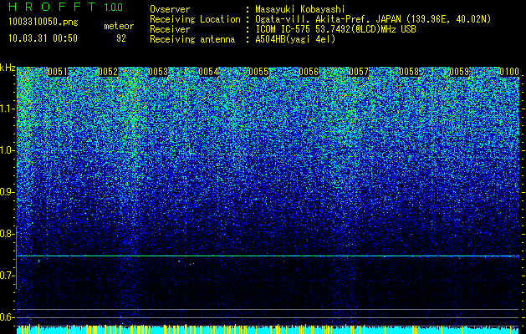Click the 0058 time marker
This screenshot has width=526, height=334.
point(409,72)
